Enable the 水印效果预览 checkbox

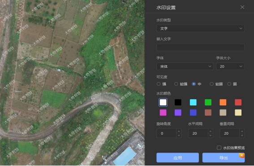point(219,148)
